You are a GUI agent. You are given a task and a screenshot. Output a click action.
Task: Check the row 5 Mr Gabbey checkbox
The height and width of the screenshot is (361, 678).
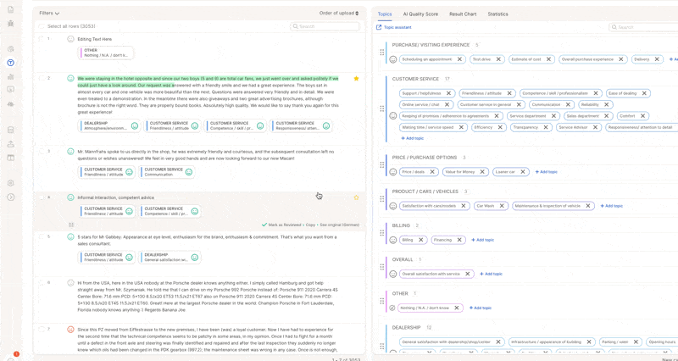point(42,236)
